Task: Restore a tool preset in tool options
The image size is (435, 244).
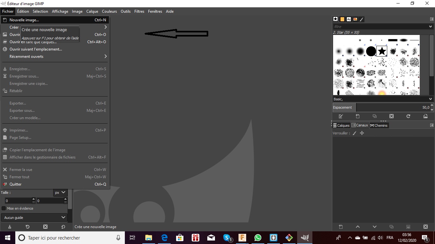Action: coord(27,227)
